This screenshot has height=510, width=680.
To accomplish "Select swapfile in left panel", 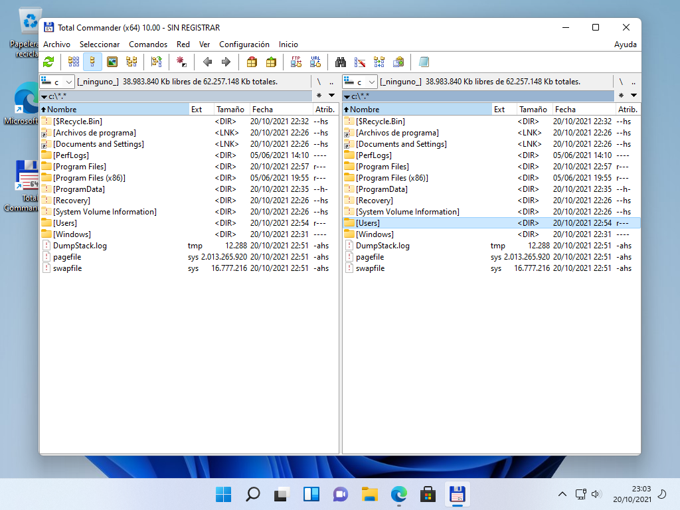I will coord(189,268).
